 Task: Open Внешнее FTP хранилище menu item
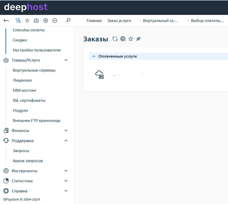[x=37, y=120]
